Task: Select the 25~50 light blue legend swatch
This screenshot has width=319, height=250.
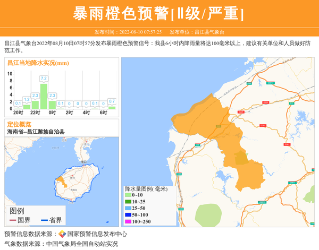Action: coord(128,209)
